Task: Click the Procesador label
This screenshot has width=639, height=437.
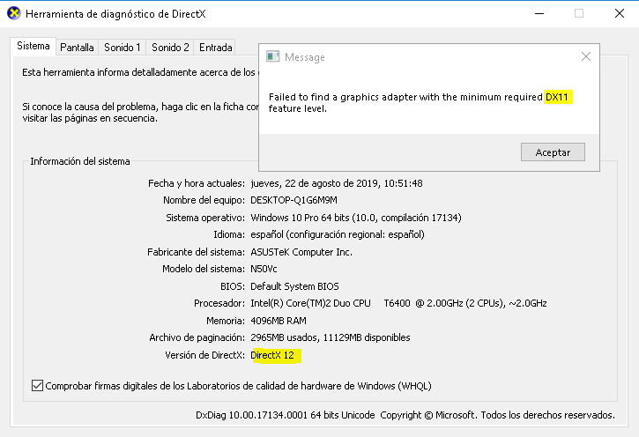Action: 219,303
